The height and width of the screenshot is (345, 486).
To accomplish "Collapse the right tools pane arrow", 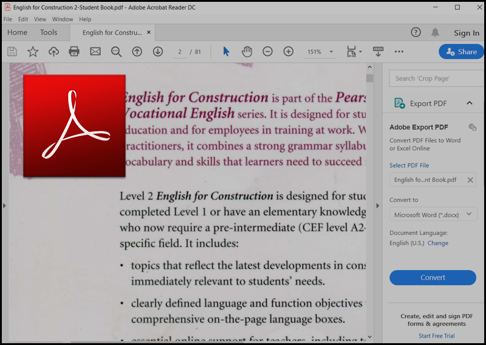I will 377,206.
